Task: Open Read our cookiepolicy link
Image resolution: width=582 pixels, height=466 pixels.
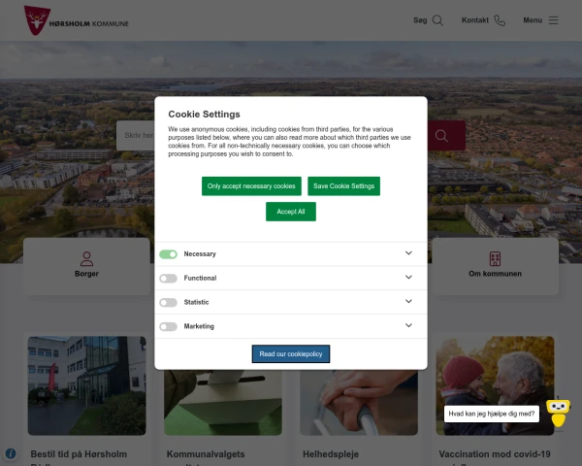Action: (291, 354)
